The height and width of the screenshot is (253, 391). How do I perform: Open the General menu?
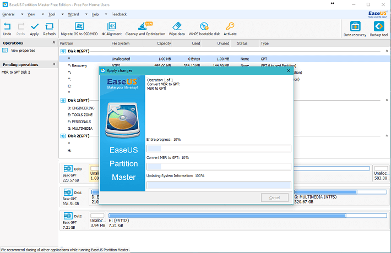click(x=8, y=14)
